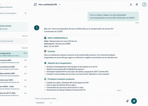The width and height of the screenshot is (148, 106).
Task: Click the lock icon by 'NOTE CONFIDENTIELLE'
Action: tap(45, 38)
